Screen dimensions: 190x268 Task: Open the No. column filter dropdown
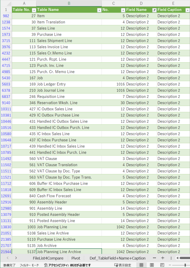pos(123,10)
